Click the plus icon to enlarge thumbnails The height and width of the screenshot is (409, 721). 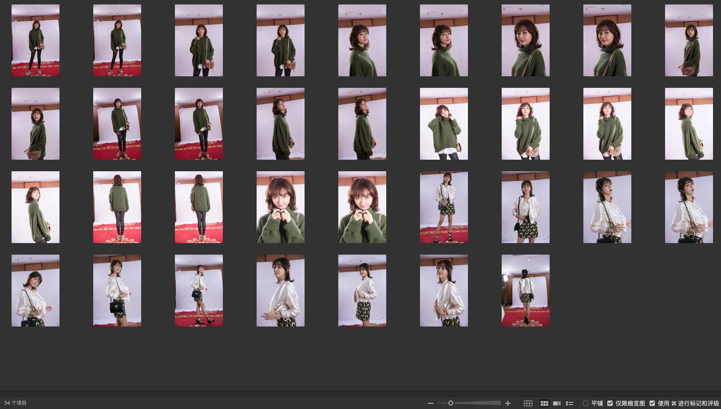click(508, 403)
